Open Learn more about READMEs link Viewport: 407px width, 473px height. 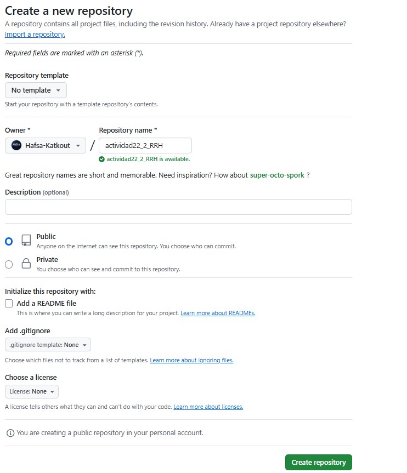(218, 314)
